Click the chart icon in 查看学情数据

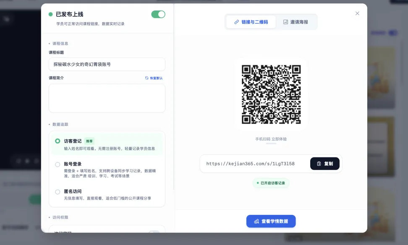(256, 222)
